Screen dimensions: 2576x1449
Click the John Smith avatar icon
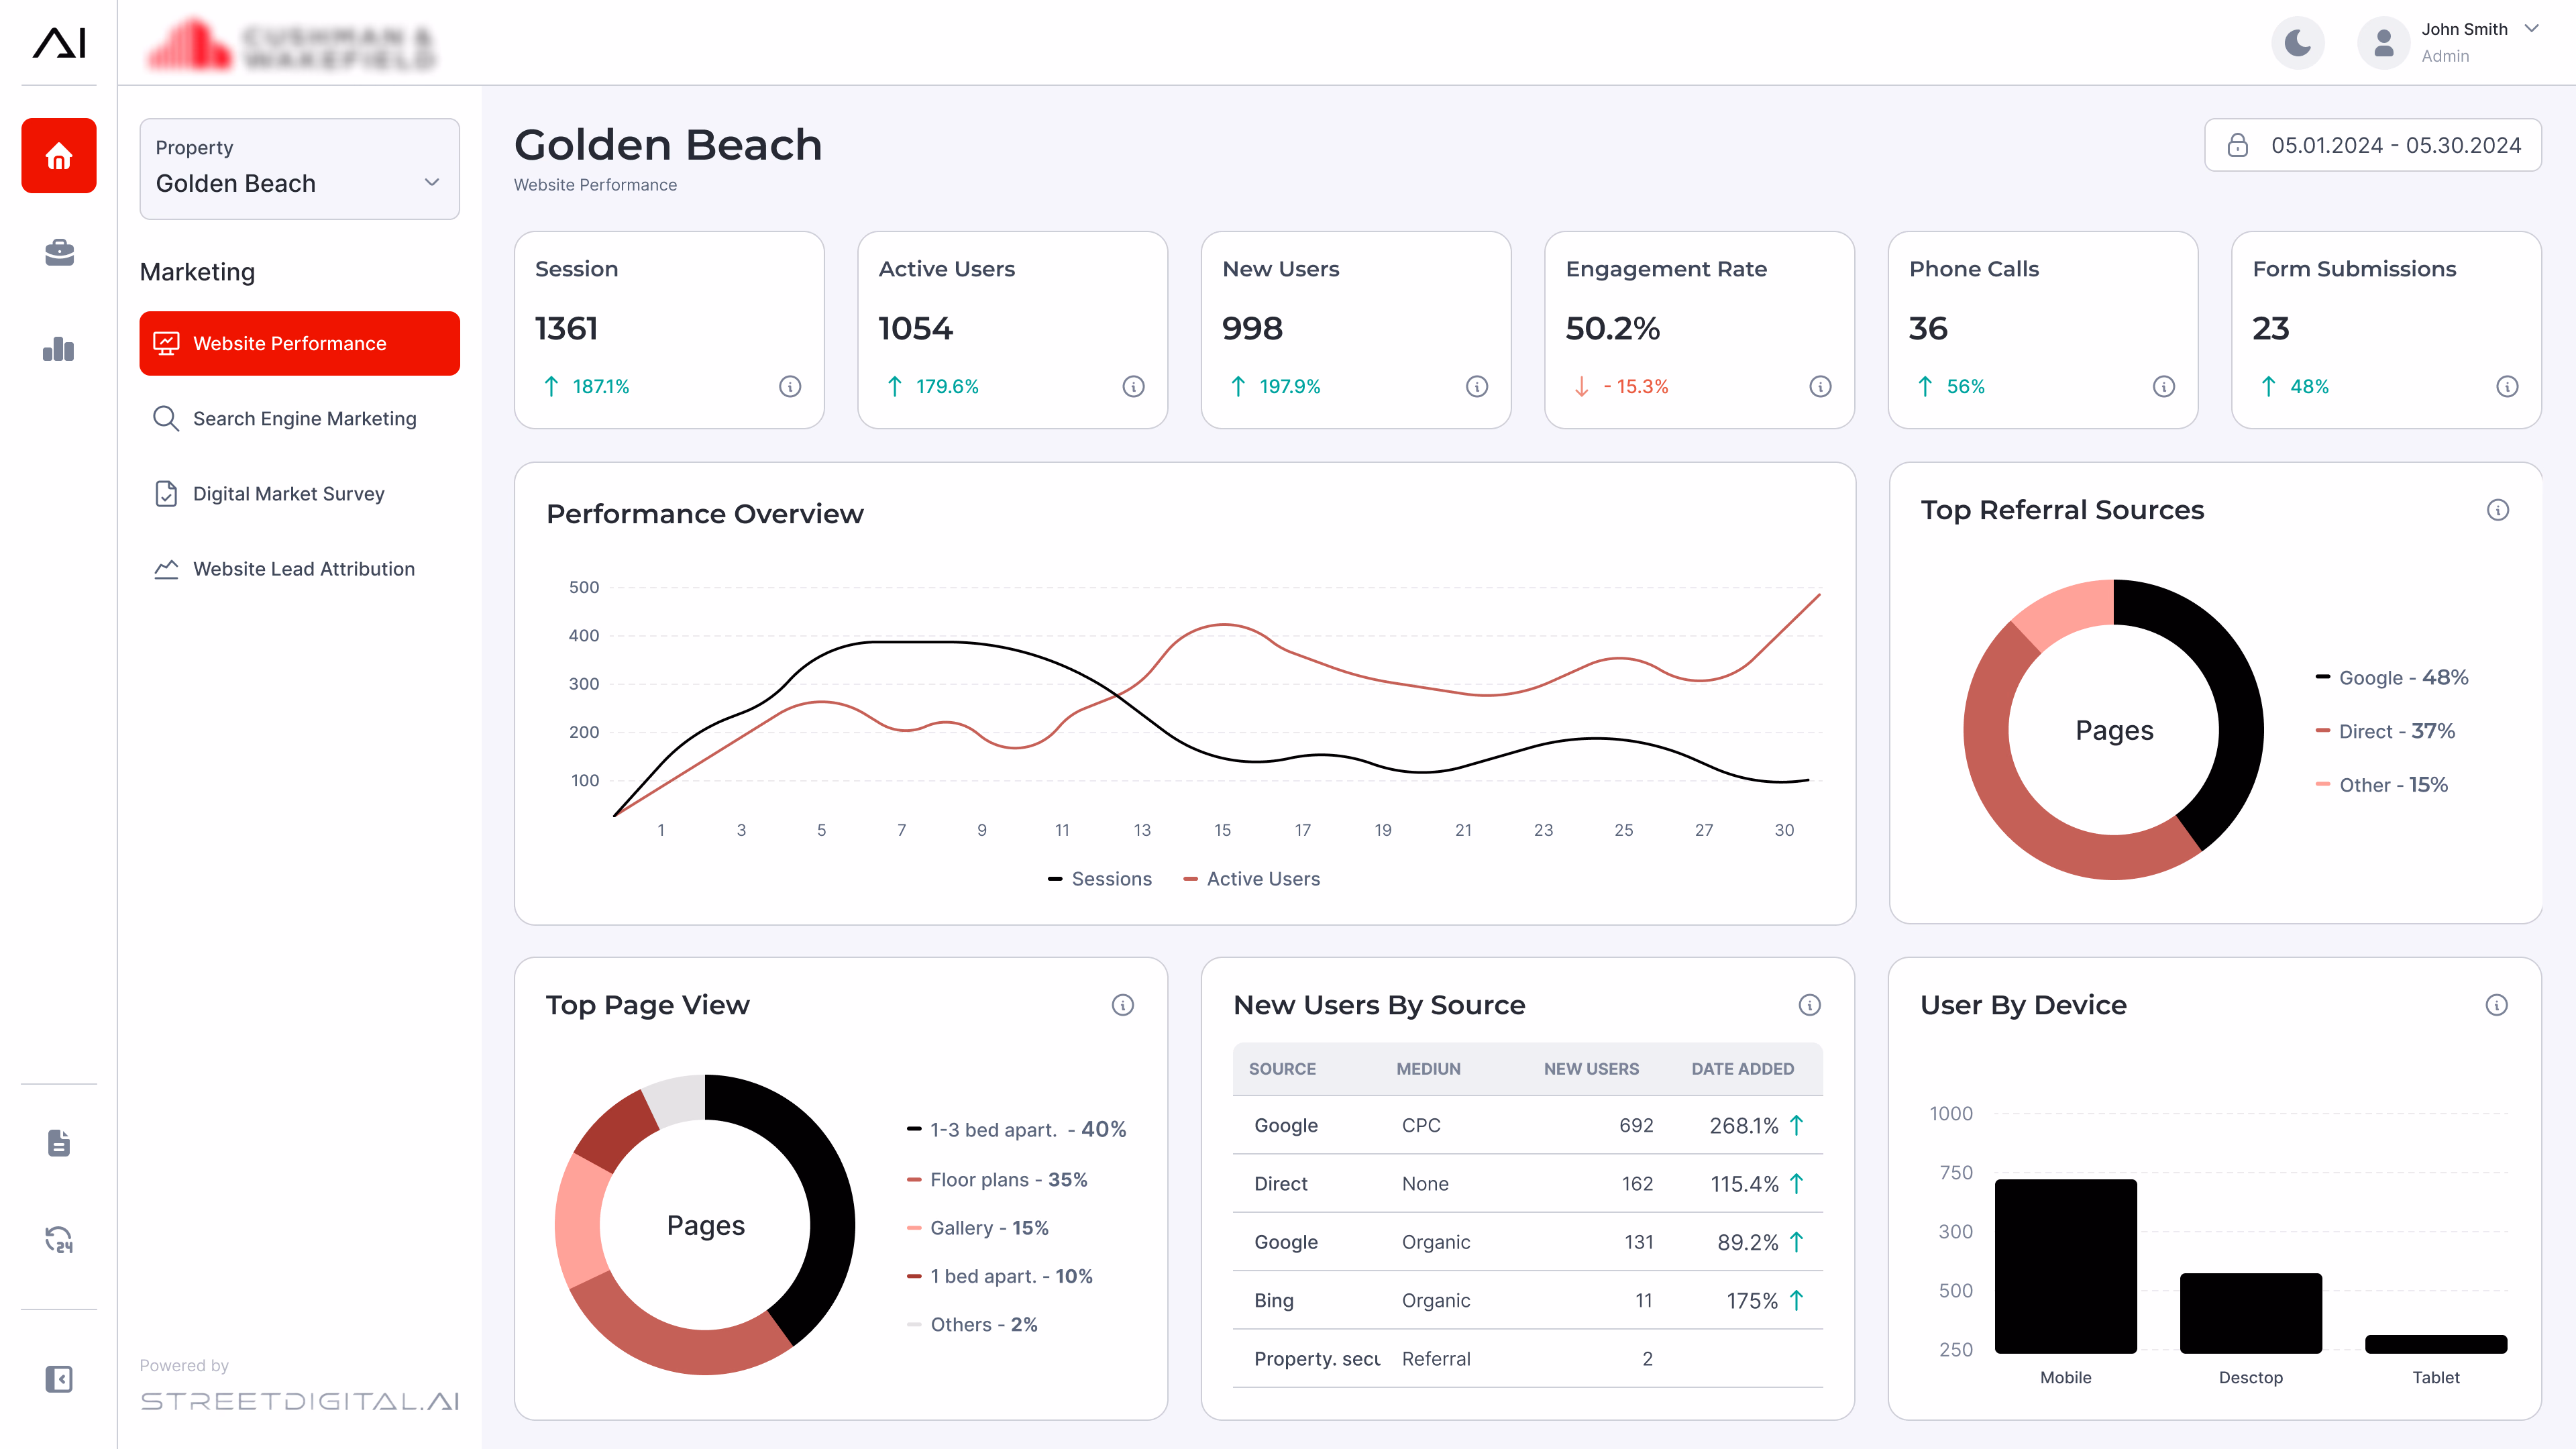click(2384, 43)
